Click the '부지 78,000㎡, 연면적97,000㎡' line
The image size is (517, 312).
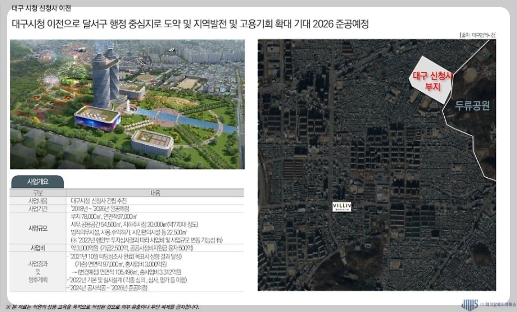point(103,216)
